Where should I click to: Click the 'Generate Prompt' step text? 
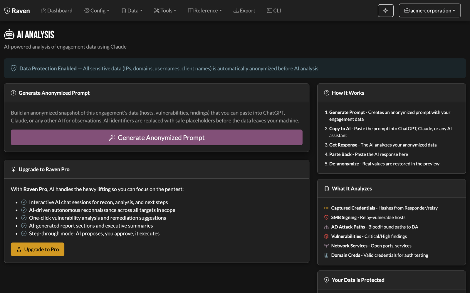click(x=347, y=112)
